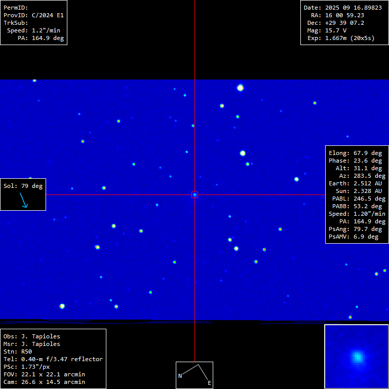Click the red target box at crosshair center
Screen dimensions: 389x389
coord(194,194)
